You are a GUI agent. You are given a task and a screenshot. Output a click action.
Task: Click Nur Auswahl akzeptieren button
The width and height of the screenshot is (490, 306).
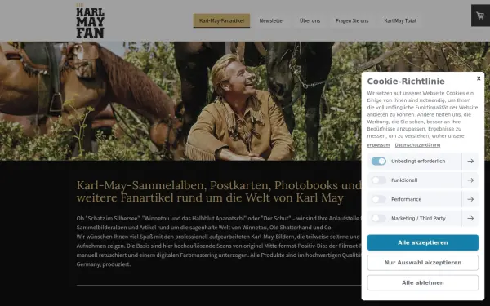tap(423, 263)
